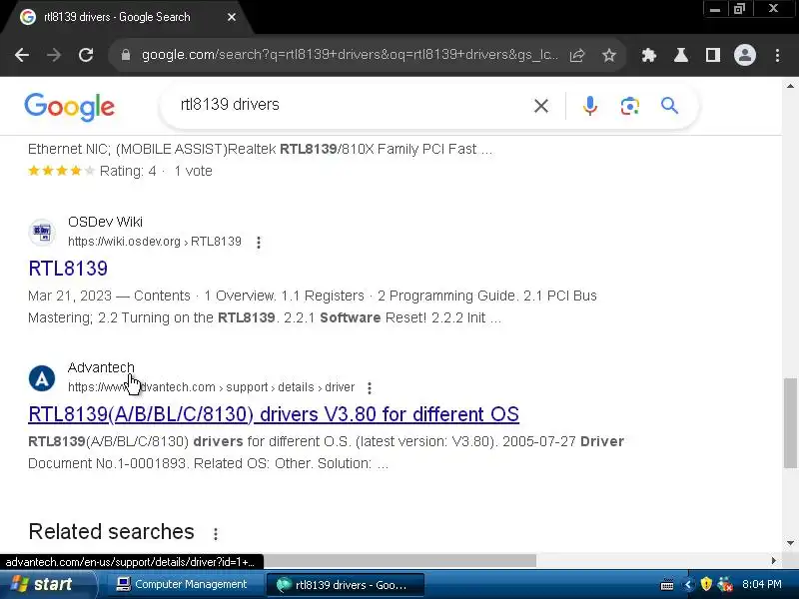Open Chrome Labs flask icon
This screenshot has height=599, width=799.
point(681,55)
